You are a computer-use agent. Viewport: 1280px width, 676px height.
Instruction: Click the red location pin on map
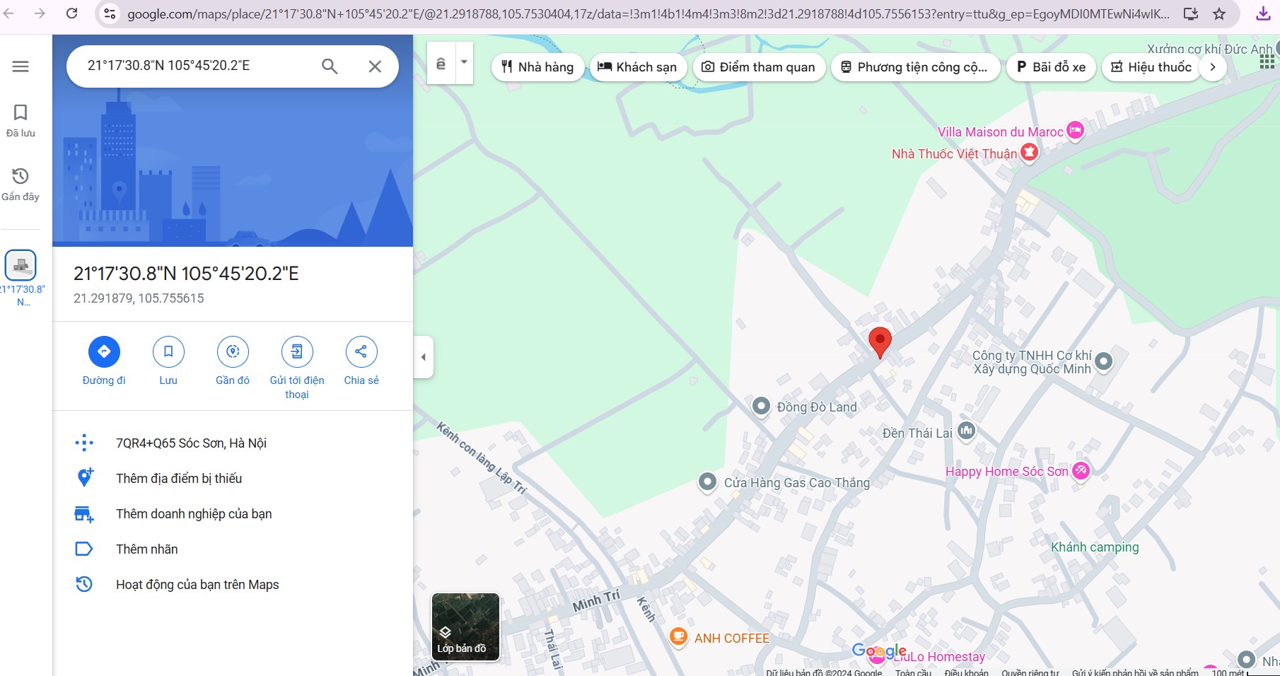coord(880,341)
